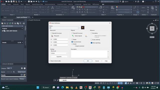Switch to the Start document tab
The image size is (160, 90).
[x=5, y=17]
